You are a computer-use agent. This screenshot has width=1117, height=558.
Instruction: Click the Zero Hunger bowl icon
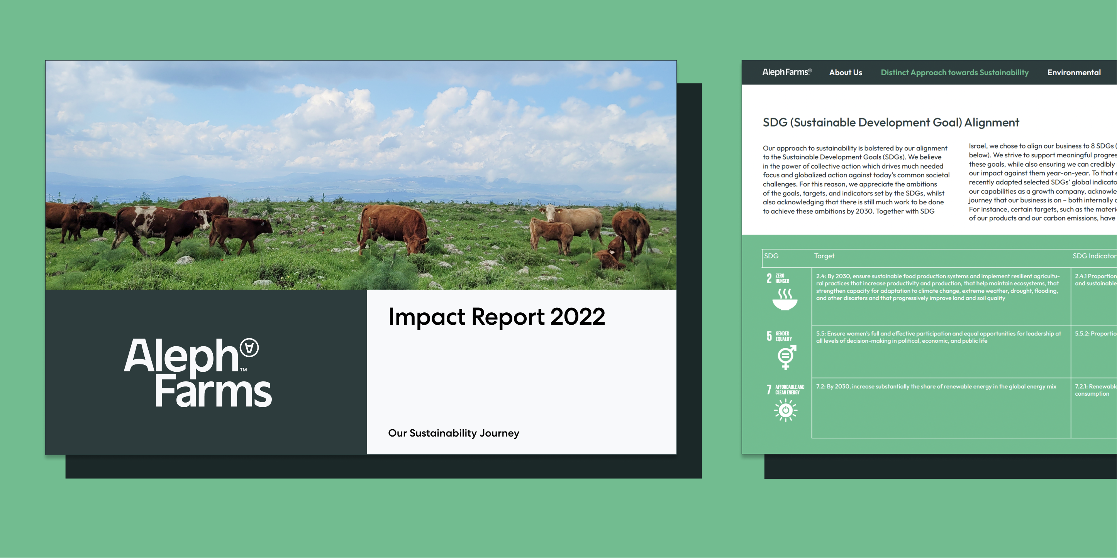click(785, 299)
